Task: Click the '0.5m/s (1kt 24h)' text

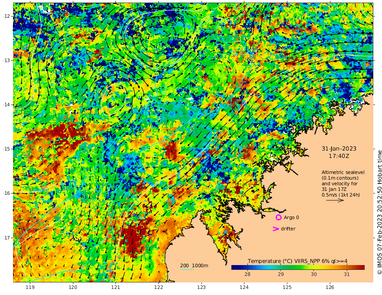Action: tap(341, 195)
